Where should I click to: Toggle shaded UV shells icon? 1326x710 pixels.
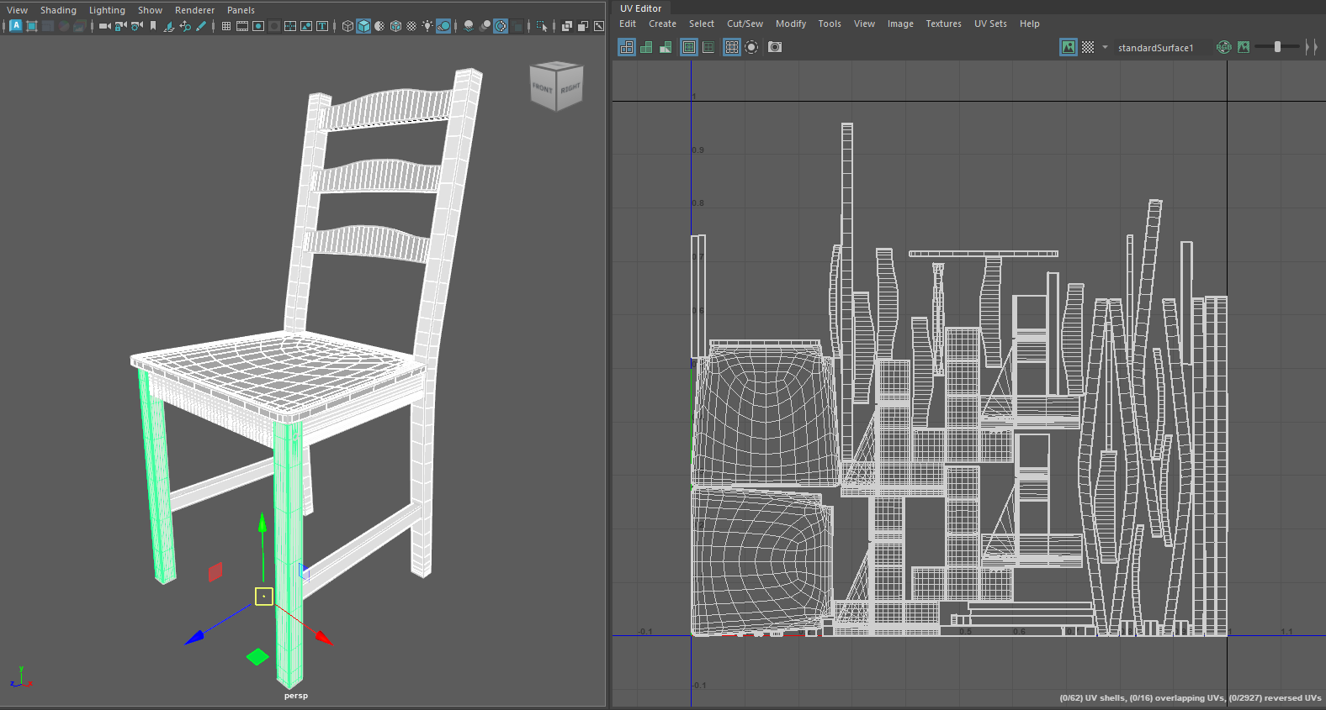[646, 47]
